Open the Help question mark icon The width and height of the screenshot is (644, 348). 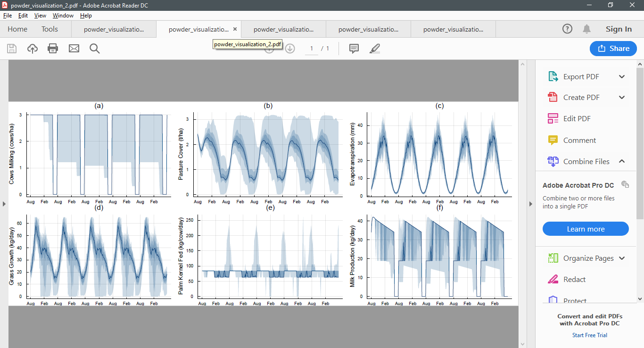tap(568, 29)
